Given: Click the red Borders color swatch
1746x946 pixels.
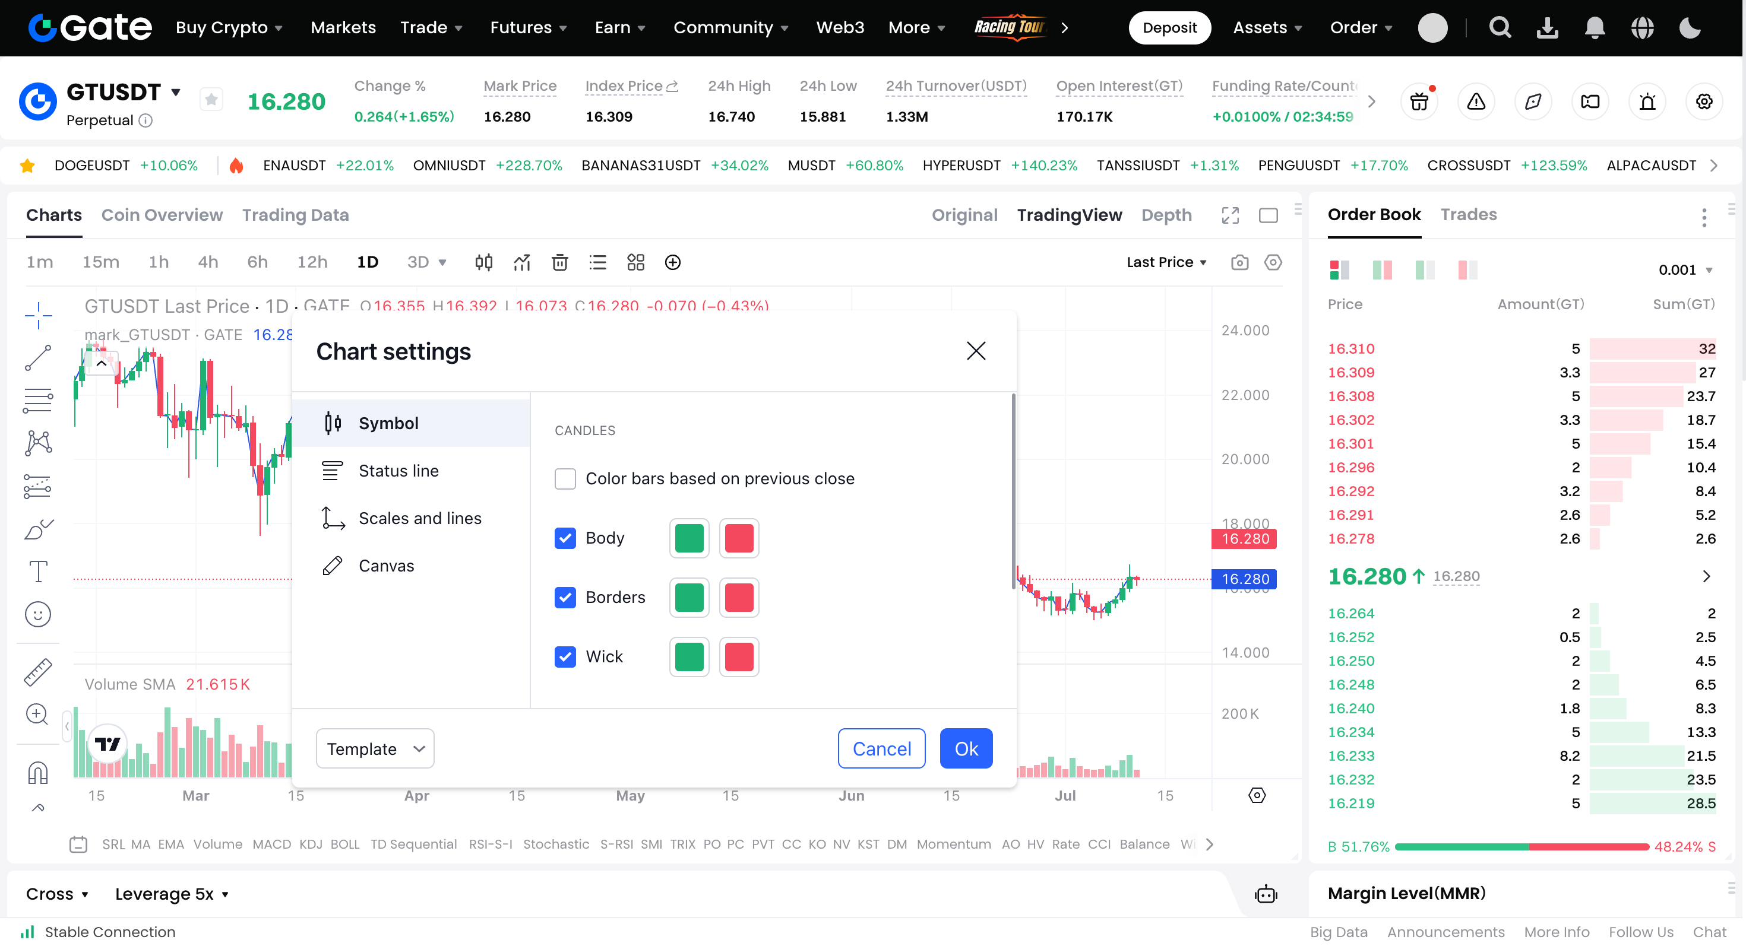Looking at the screenshot, I should (x=738, y=597).
